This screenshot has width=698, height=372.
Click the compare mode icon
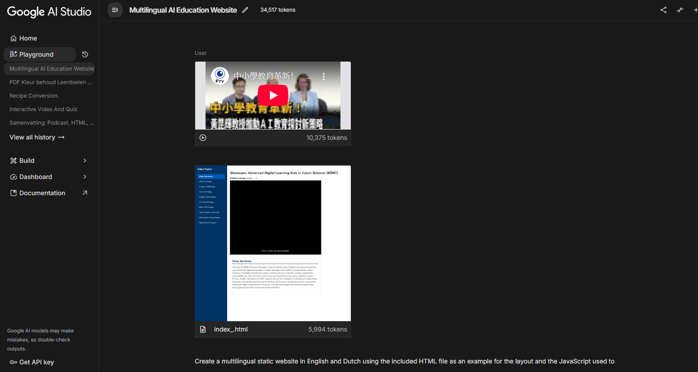point(680,10)
